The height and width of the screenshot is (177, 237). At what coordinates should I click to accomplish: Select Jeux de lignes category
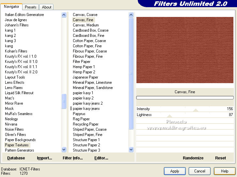16,20
